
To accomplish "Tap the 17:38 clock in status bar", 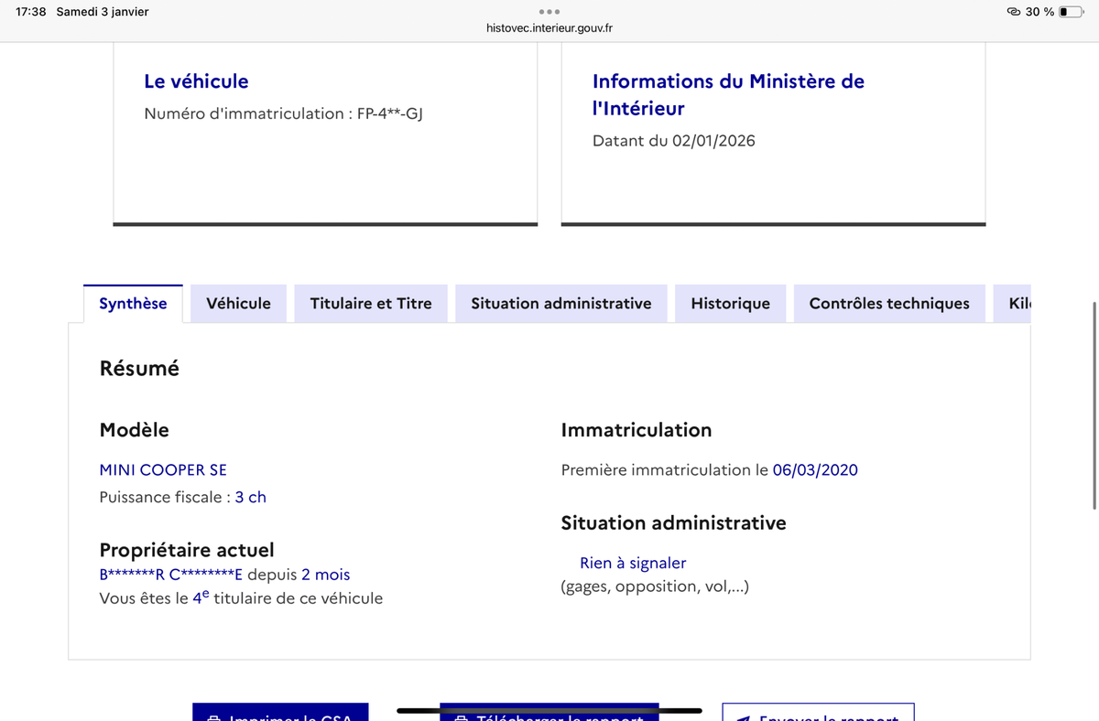I will coord(31,12).
